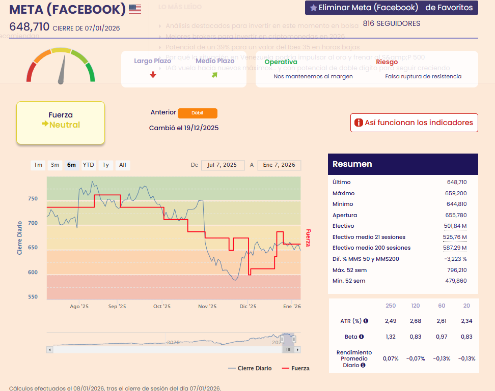Image resolution: width=495 pixels, height=391 pixels.
Task: Click the 250 column header
Action: pos(391,306)
